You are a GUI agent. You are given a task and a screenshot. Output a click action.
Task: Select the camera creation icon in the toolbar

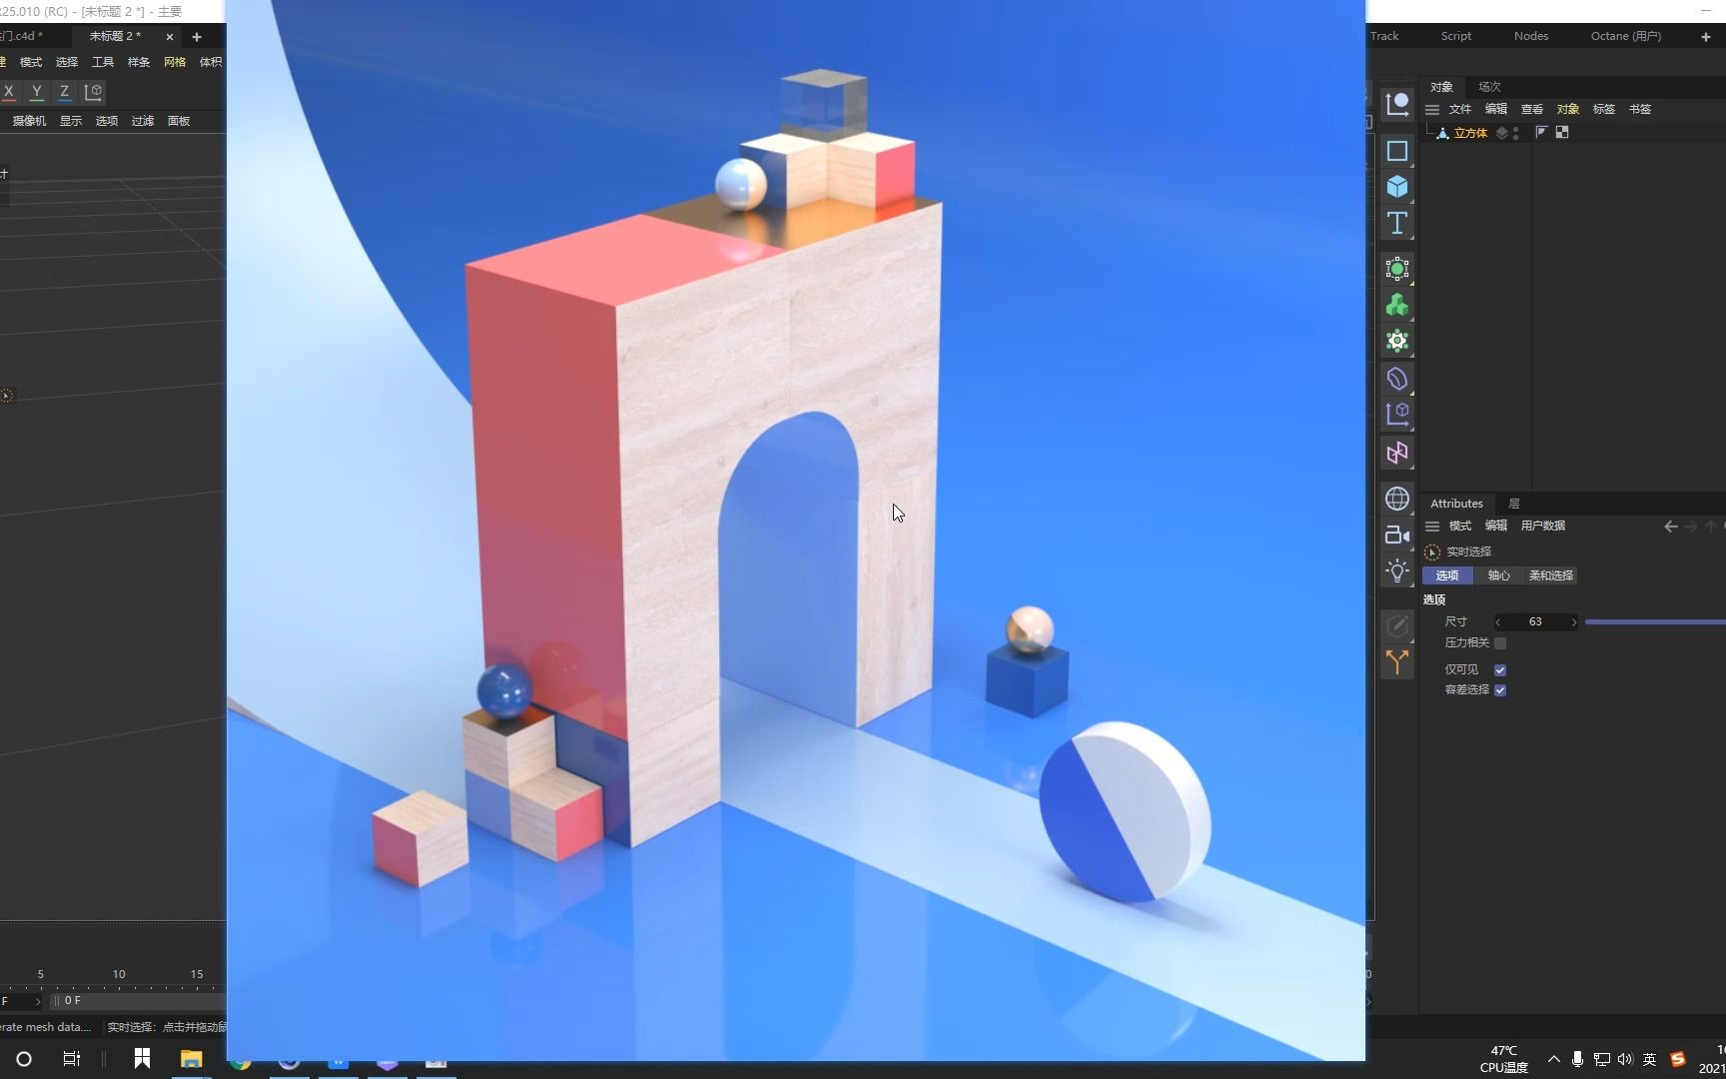click(1396, 535)
